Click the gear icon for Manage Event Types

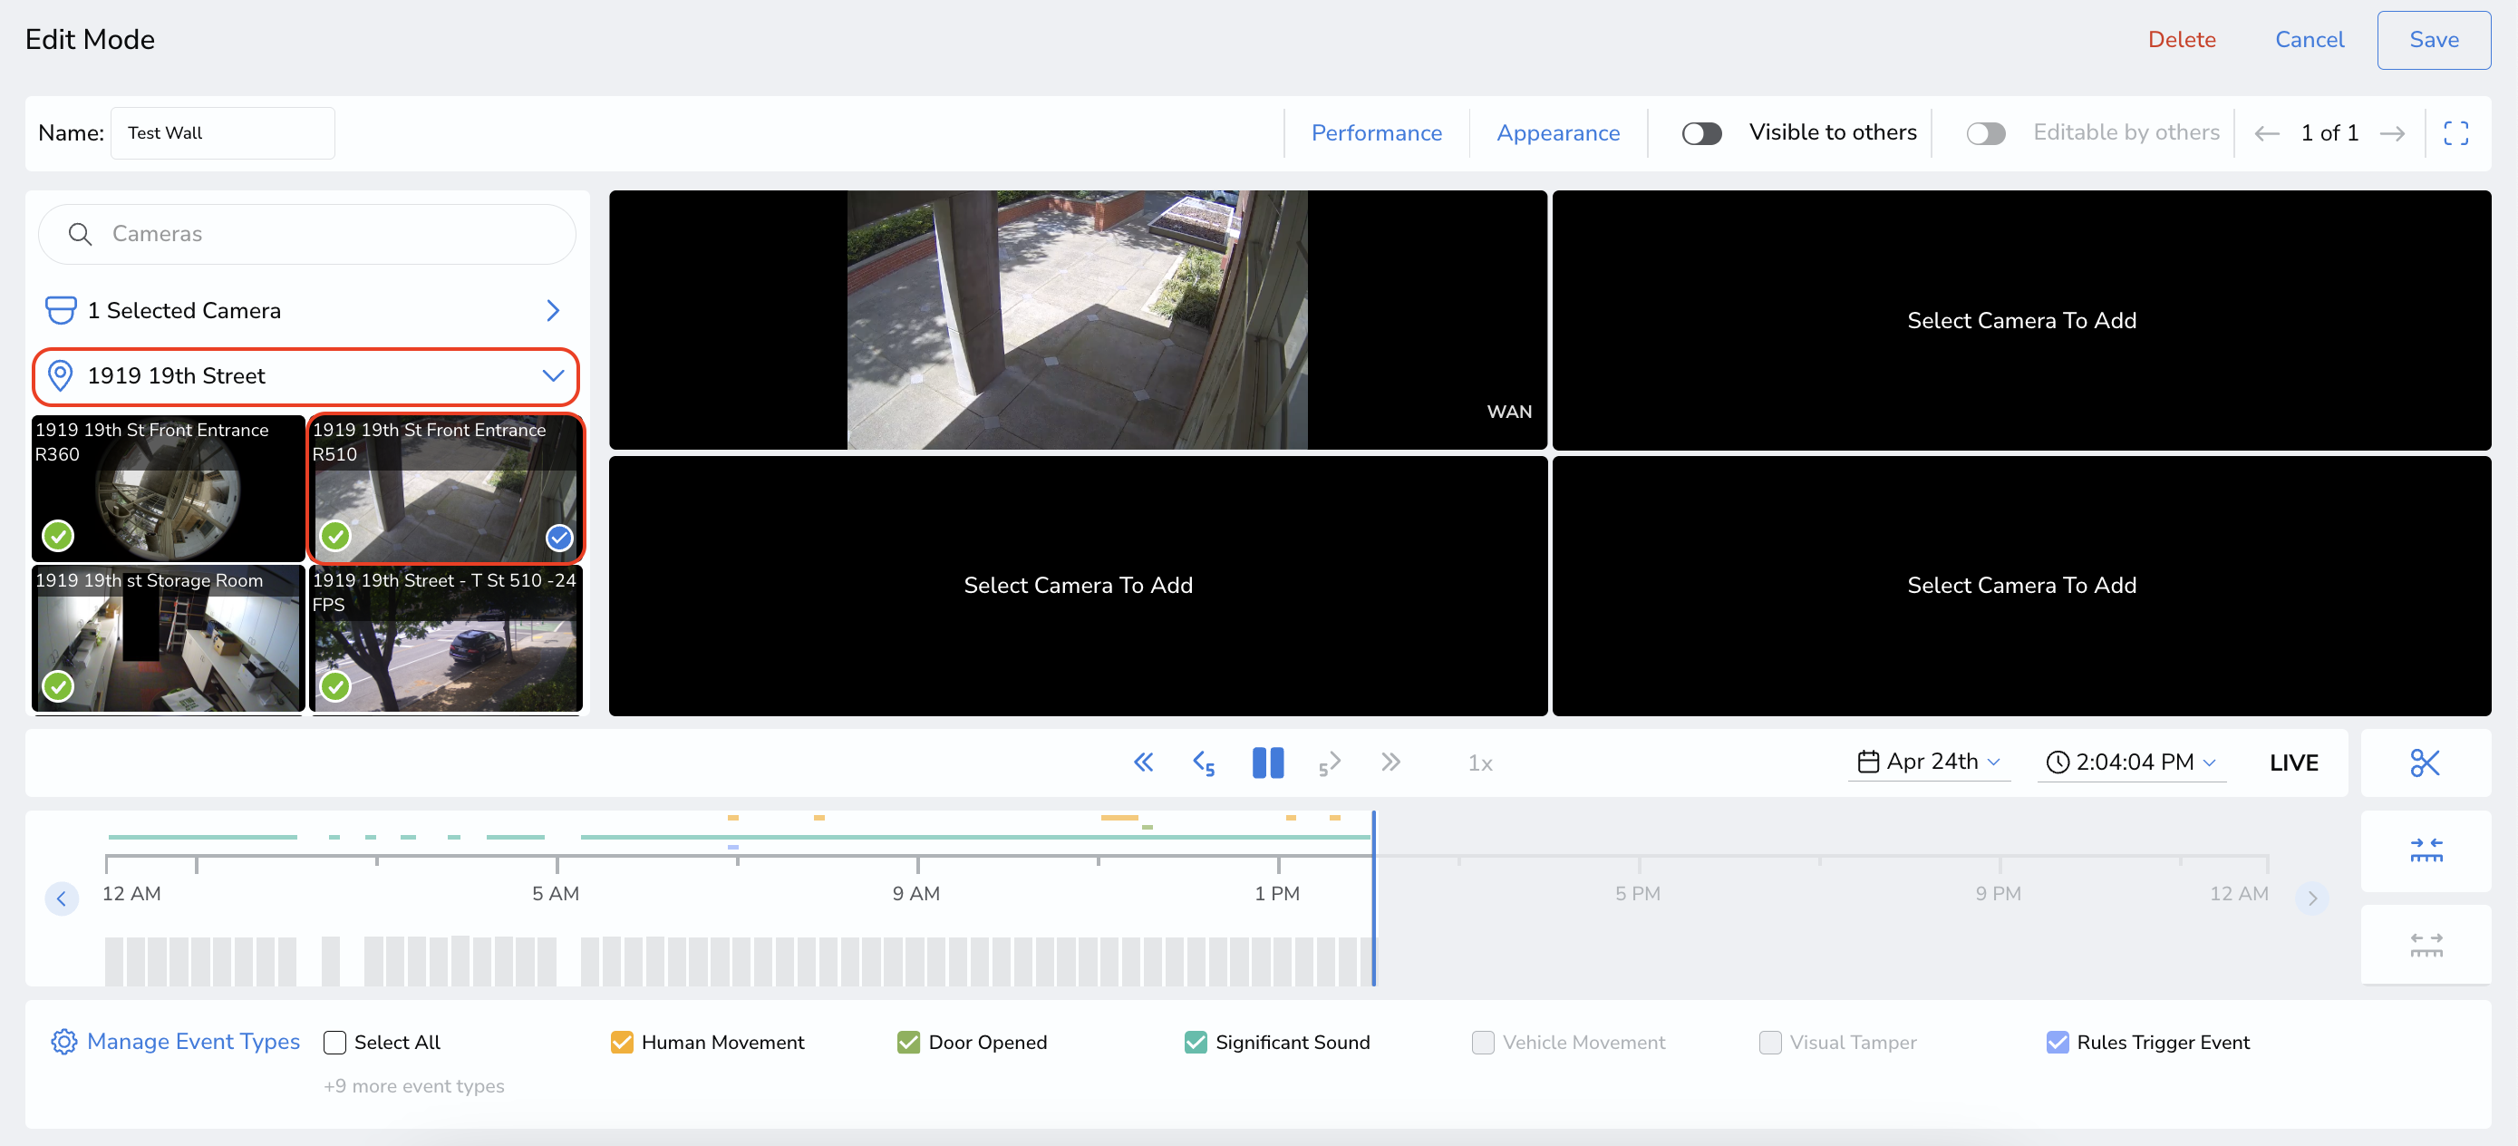coord(63,1042)
